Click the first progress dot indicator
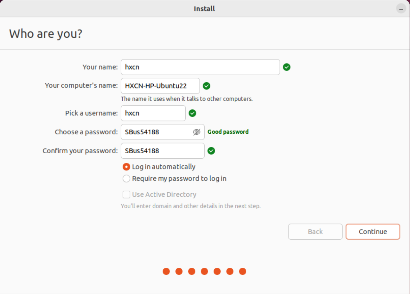The image size is (410, 294). pos(166,271)
